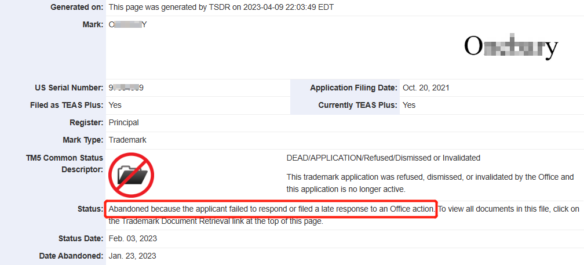This screenshot has height=265, width=584.
Task: Click the DEAD/APPLICATION status descriptor heading
Action: tap(384, 158)
